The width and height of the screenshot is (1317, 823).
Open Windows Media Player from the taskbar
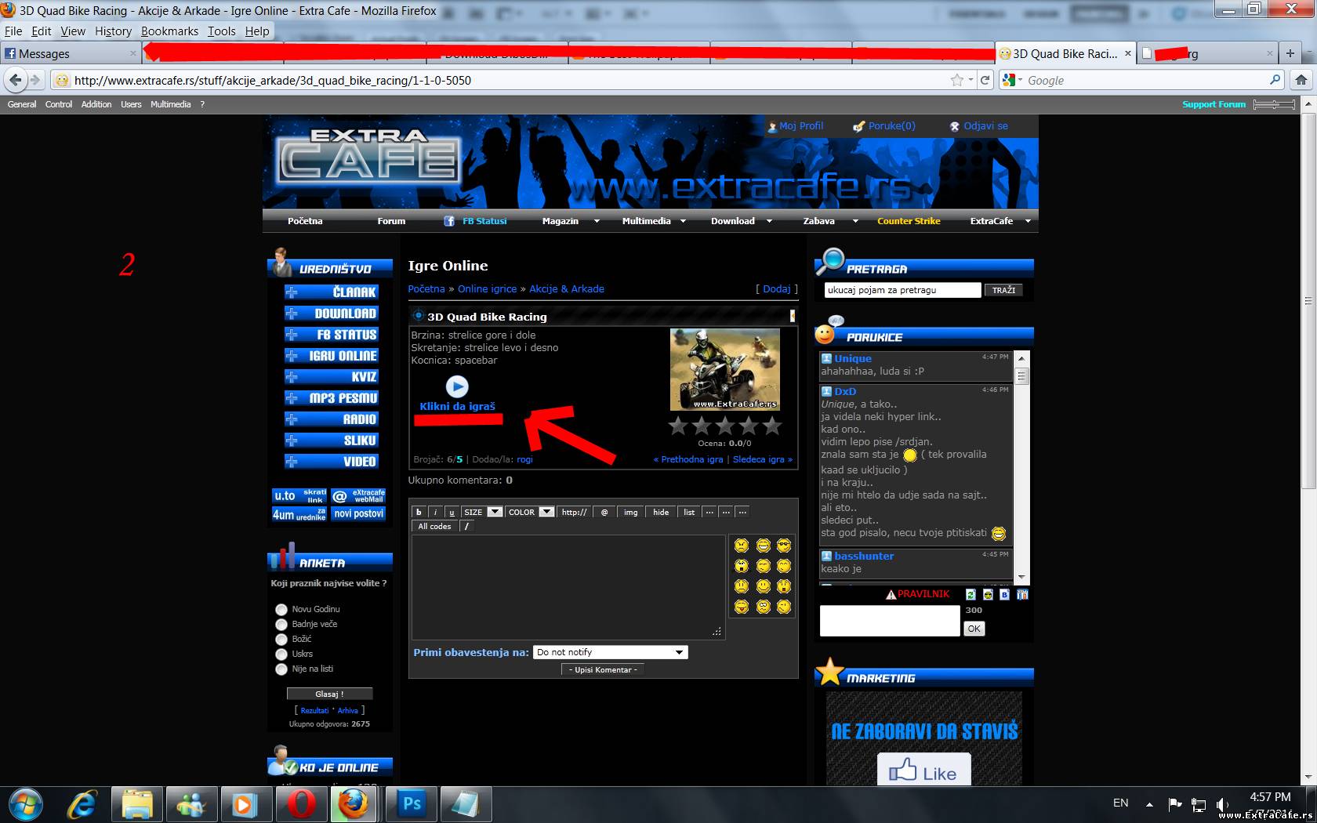click(x=245, y=804)
